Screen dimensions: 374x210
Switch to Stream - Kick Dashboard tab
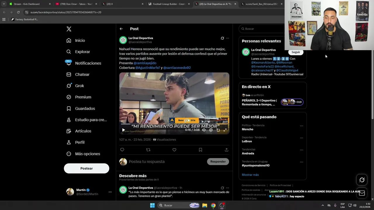coord(30,4)
